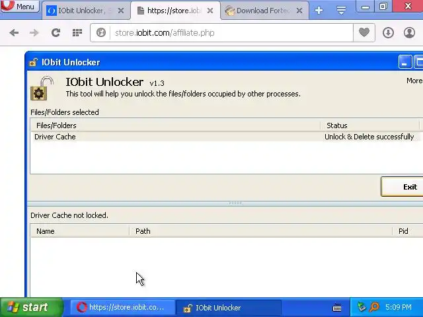The image size is (423, 317).
Task: Open a new tab with plus icon
Action: [x=319, y=11]
